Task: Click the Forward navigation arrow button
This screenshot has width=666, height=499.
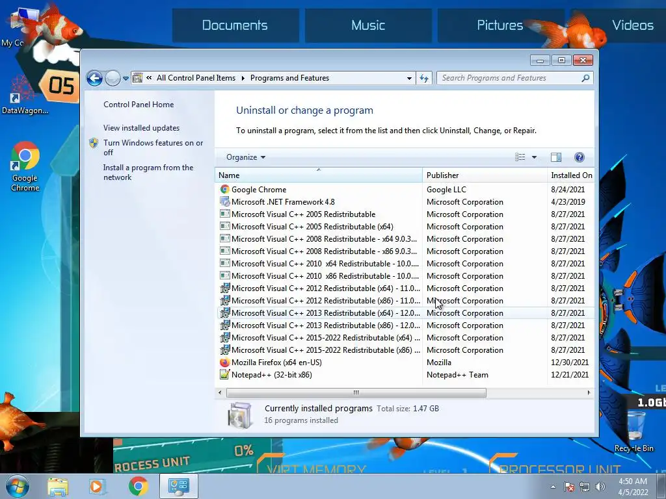Action: tap(113, 78)
